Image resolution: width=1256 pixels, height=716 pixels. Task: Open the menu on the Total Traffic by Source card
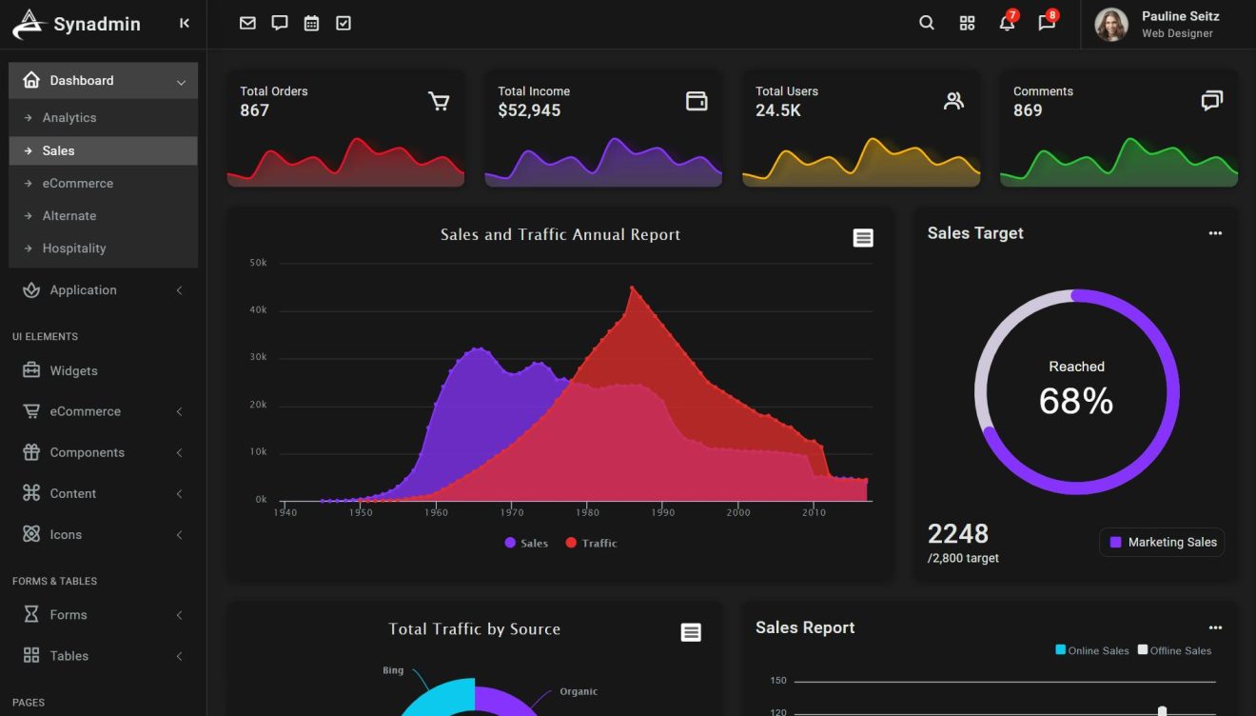pos(691,631)
